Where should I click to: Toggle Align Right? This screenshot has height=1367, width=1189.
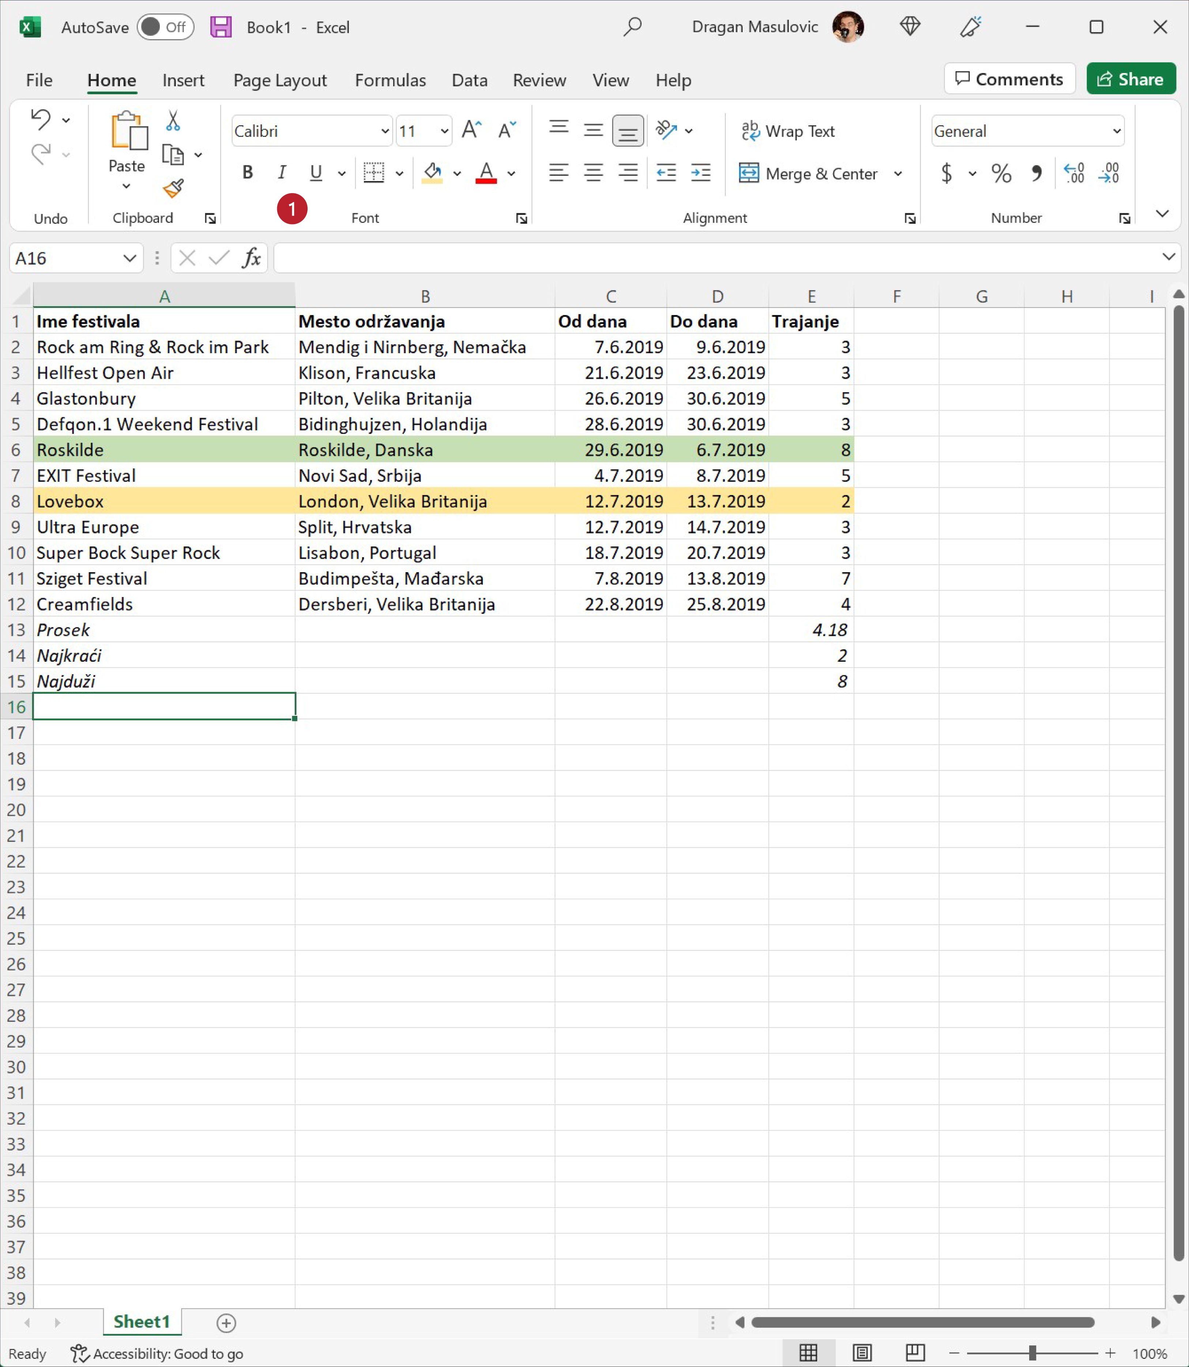click(628, 173)
